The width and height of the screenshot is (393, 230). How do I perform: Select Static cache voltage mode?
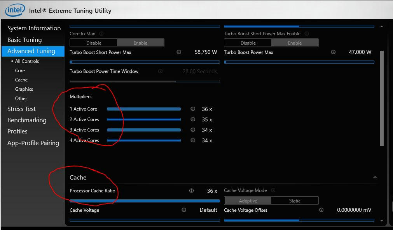point(295,201)
